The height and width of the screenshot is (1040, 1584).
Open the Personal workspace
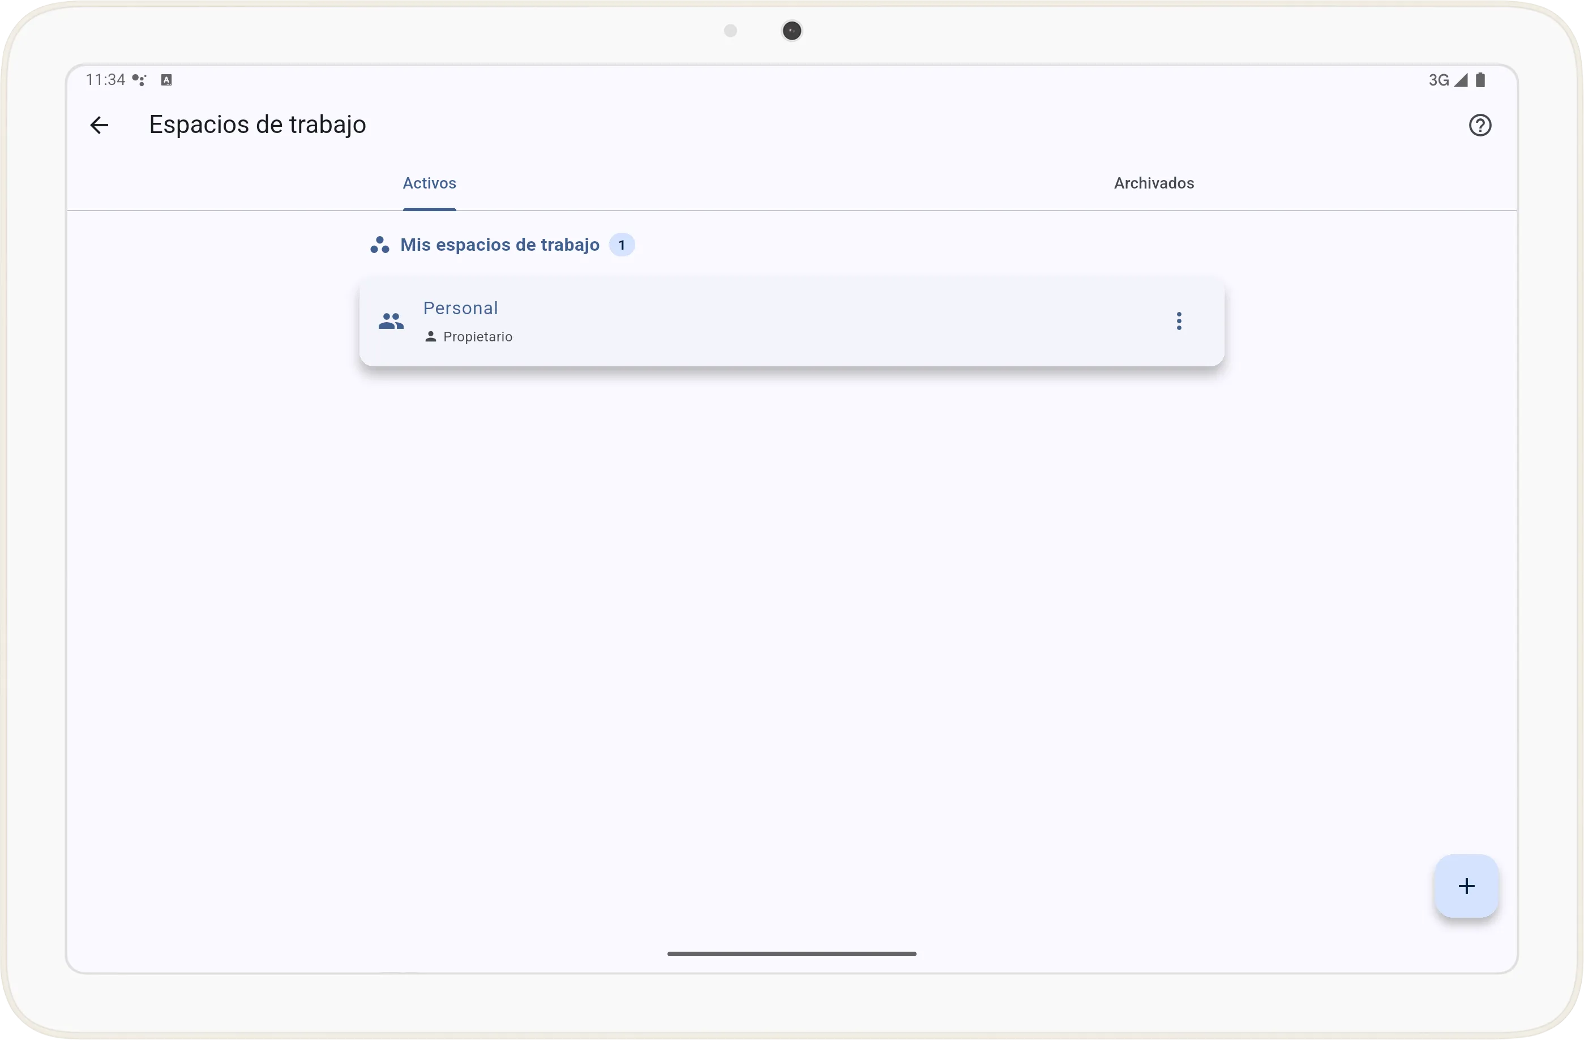click(x=732, y=320)
